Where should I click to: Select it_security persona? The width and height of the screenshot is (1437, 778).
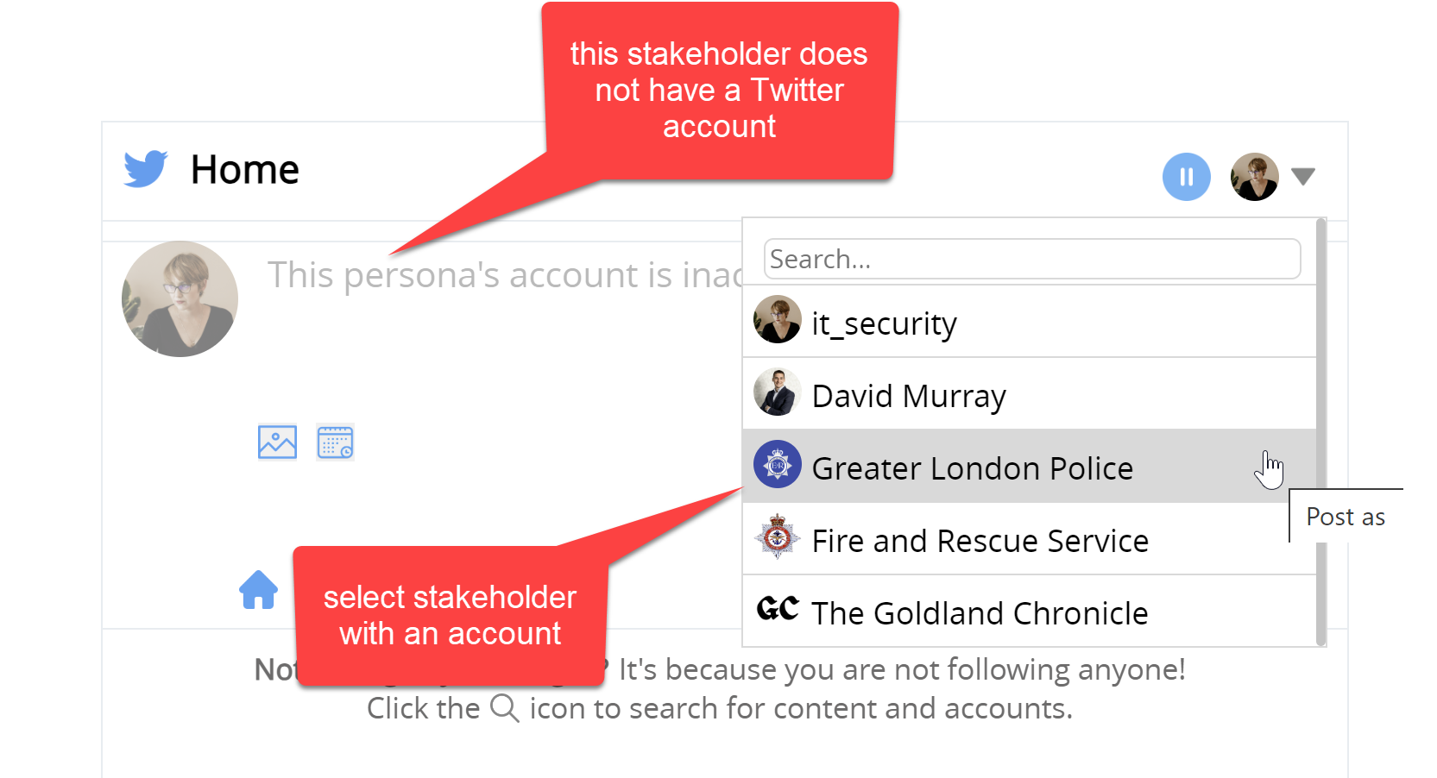884,323
